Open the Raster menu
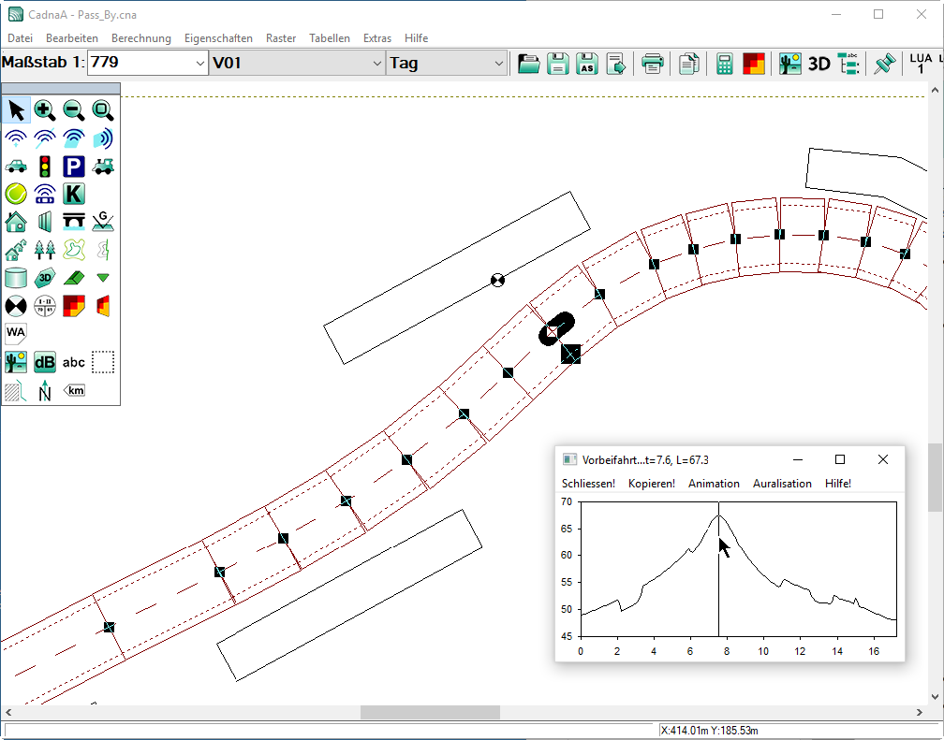This screenshot has width=944, height=740. (x=281, y=38)
